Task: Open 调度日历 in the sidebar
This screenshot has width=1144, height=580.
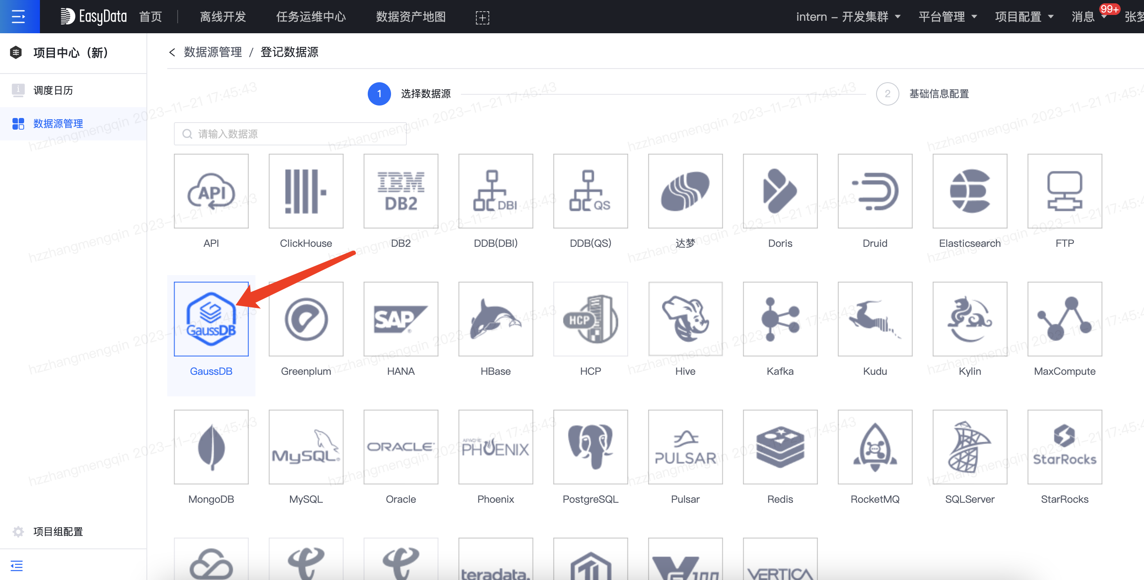Action: (x=73, y=91)
